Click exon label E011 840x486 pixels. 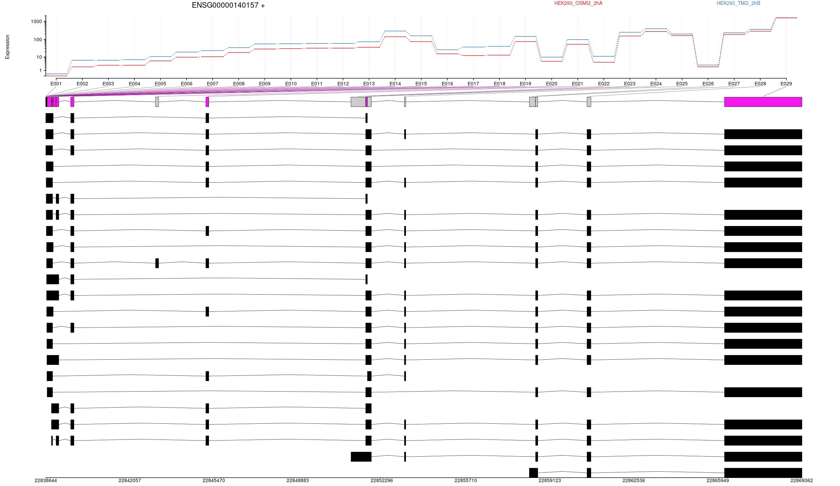point(317,84)
